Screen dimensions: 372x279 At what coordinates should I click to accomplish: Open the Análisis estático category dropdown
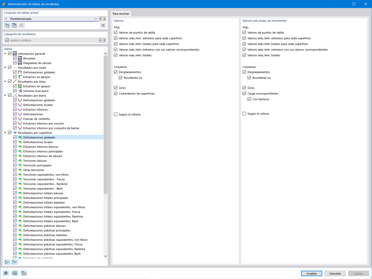pos(96,40)
